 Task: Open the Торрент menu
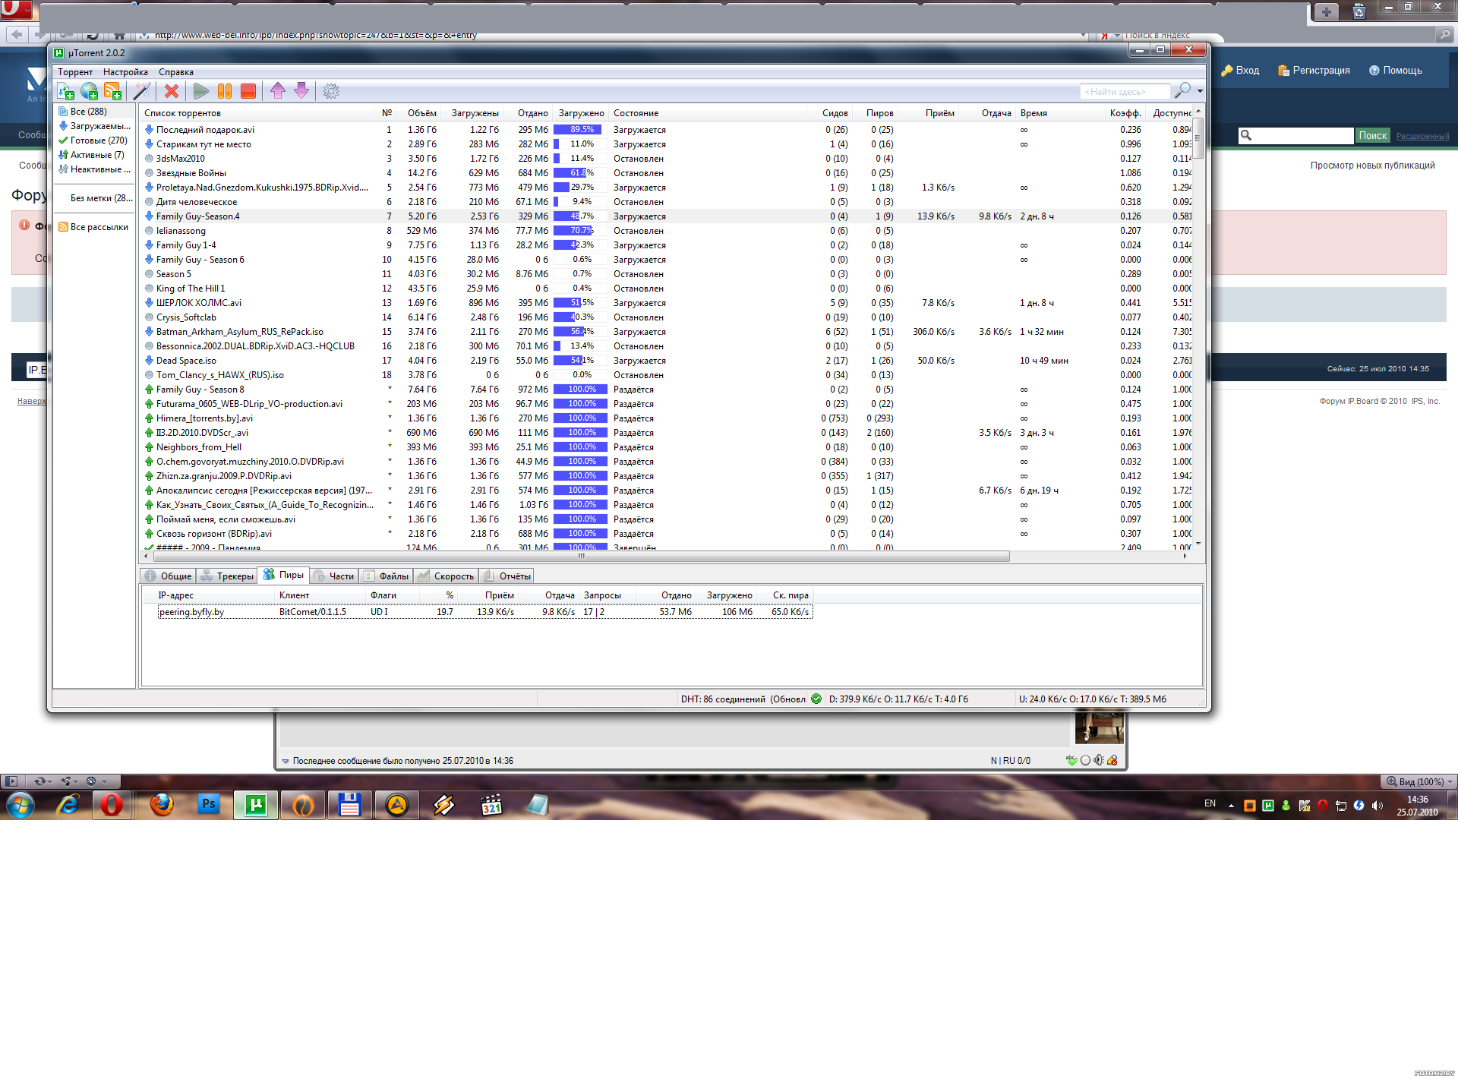[x=75, y=72]
